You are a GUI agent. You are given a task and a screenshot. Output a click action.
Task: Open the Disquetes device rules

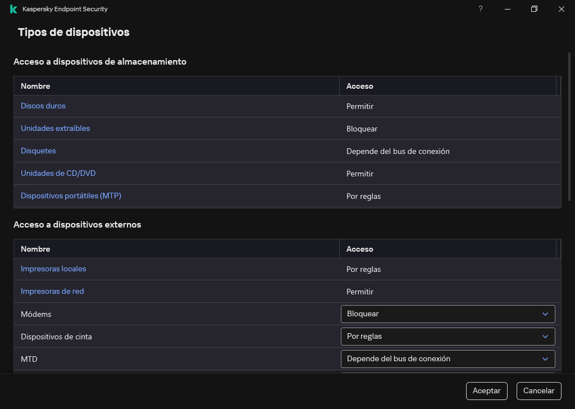point(38,151)
